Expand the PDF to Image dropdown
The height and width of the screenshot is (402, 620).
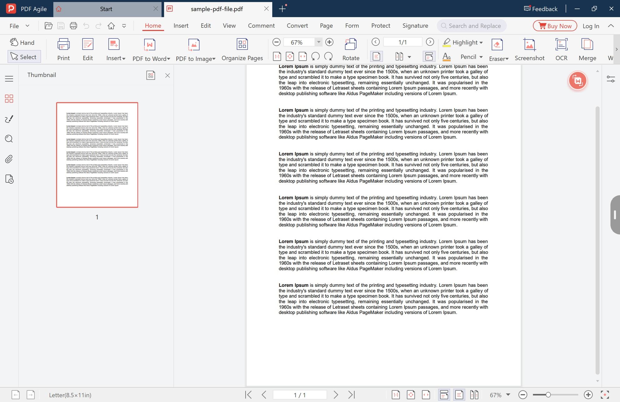coord(214,59)
